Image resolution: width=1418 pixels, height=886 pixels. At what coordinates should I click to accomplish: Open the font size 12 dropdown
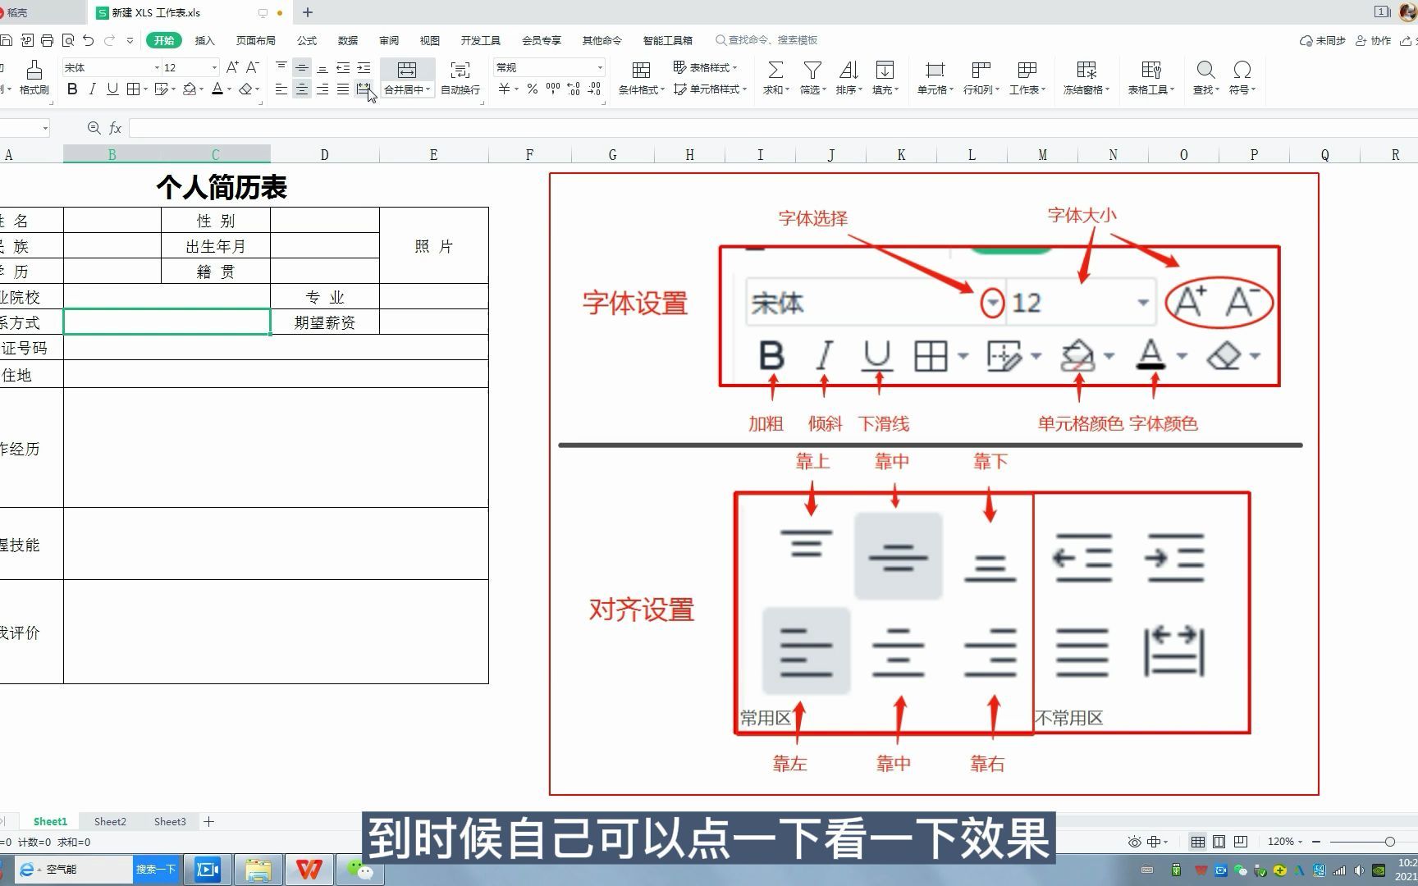click(214, 68)
